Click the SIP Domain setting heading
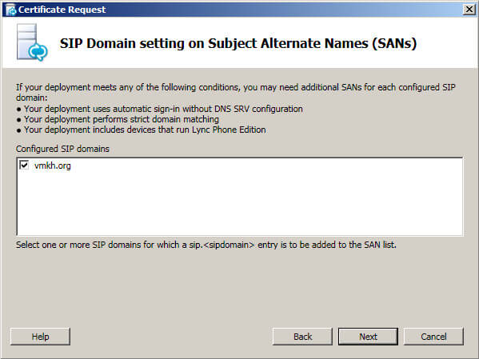 [x=238, y=43]
